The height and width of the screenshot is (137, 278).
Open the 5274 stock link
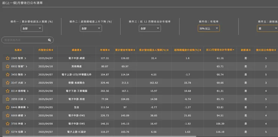pos(18,132)
